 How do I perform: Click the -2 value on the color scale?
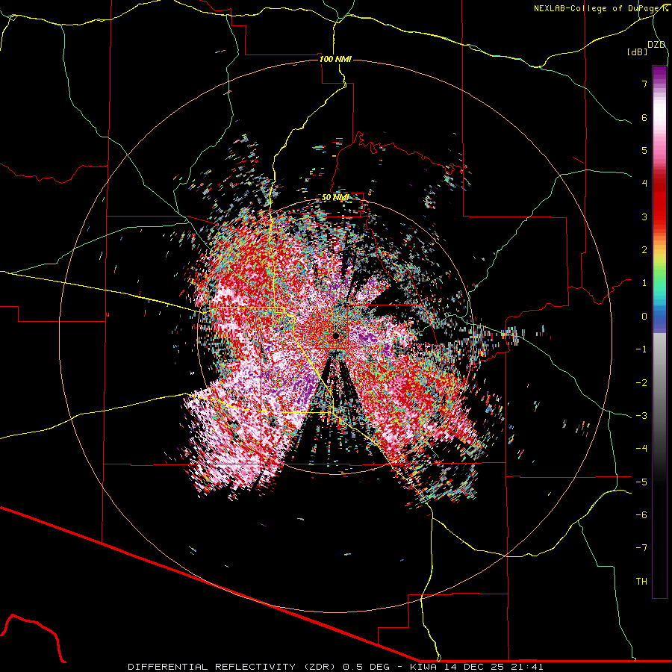641,383
